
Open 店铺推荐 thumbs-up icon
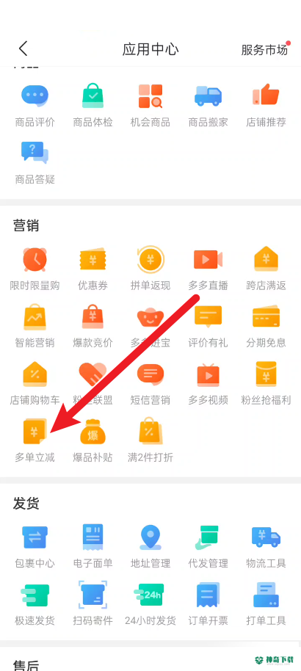[266, 95]
